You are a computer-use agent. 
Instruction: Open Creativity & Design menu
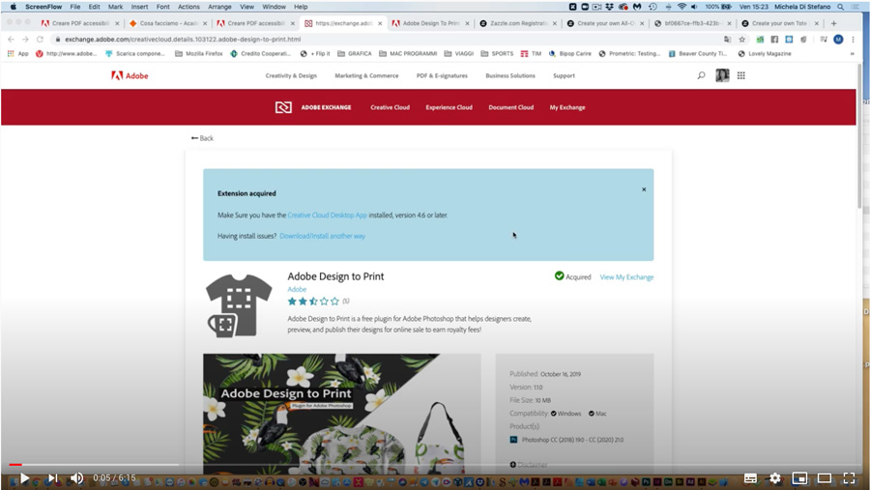tap(291, 75)
